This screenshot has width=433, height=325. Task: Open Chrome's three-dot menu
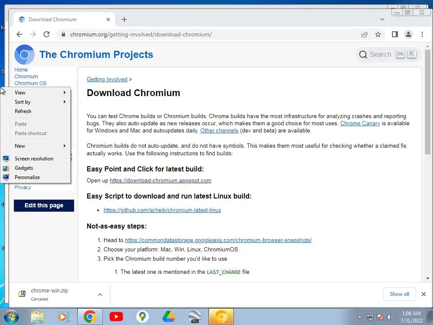[x=422, y=34]
